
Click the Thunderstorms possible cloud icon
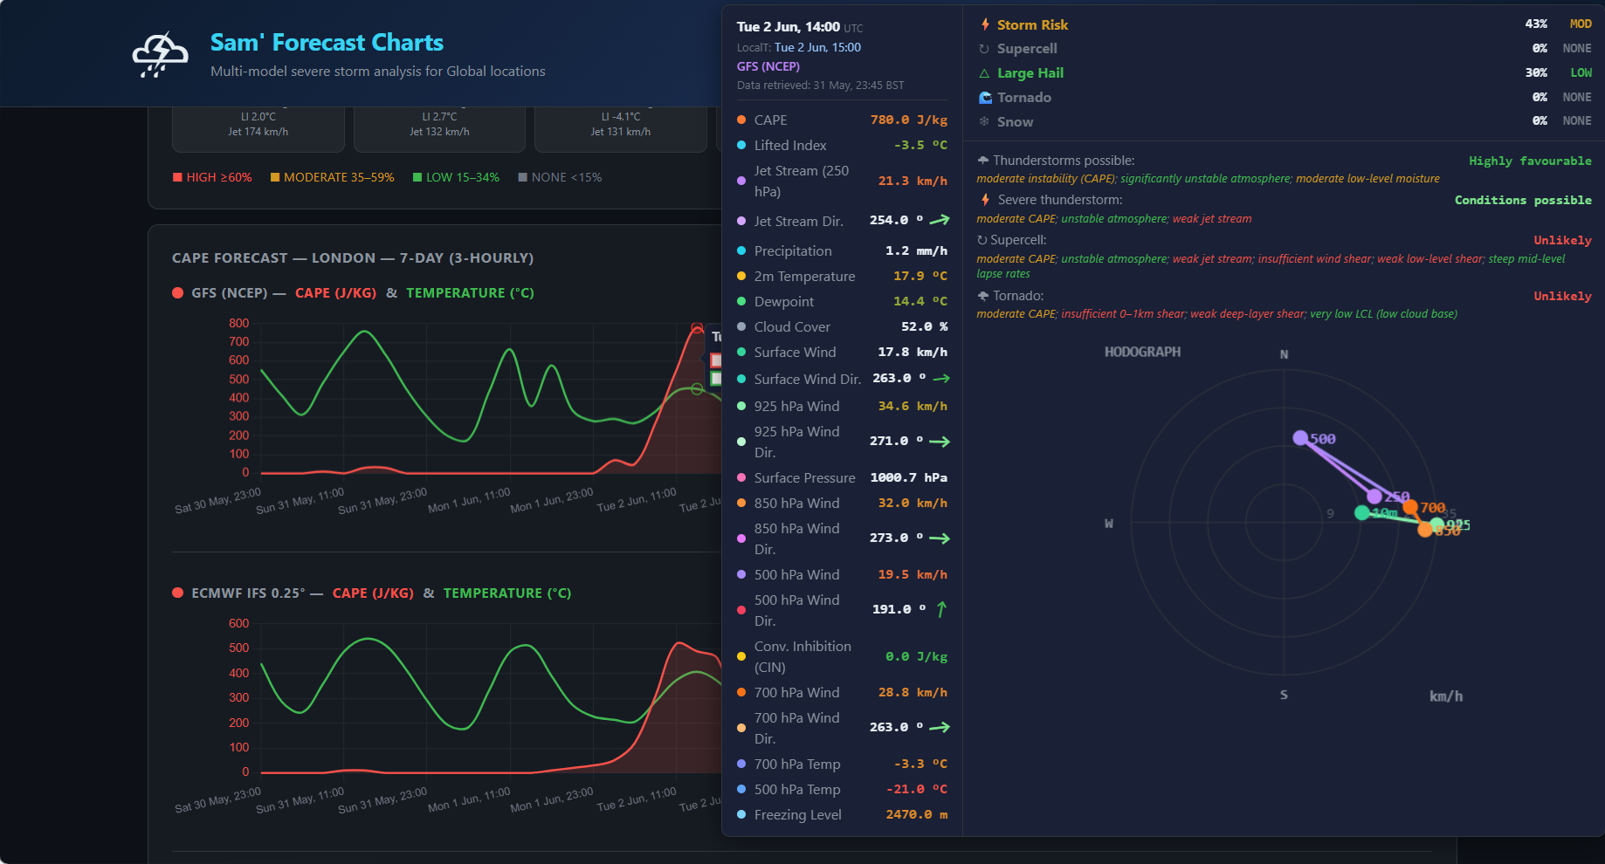click(982, 161)
